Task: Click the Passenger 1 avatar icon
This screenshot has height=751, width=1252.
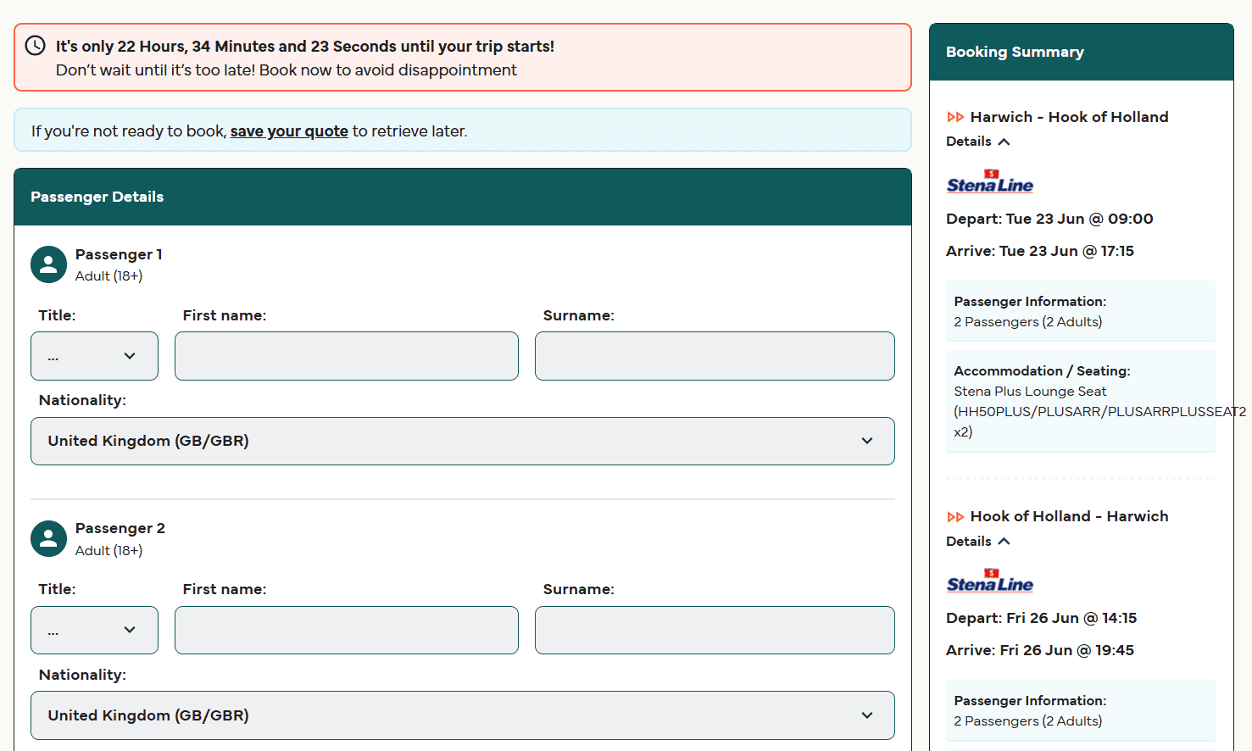Action: pyautogui.click(x=48, y=264)
